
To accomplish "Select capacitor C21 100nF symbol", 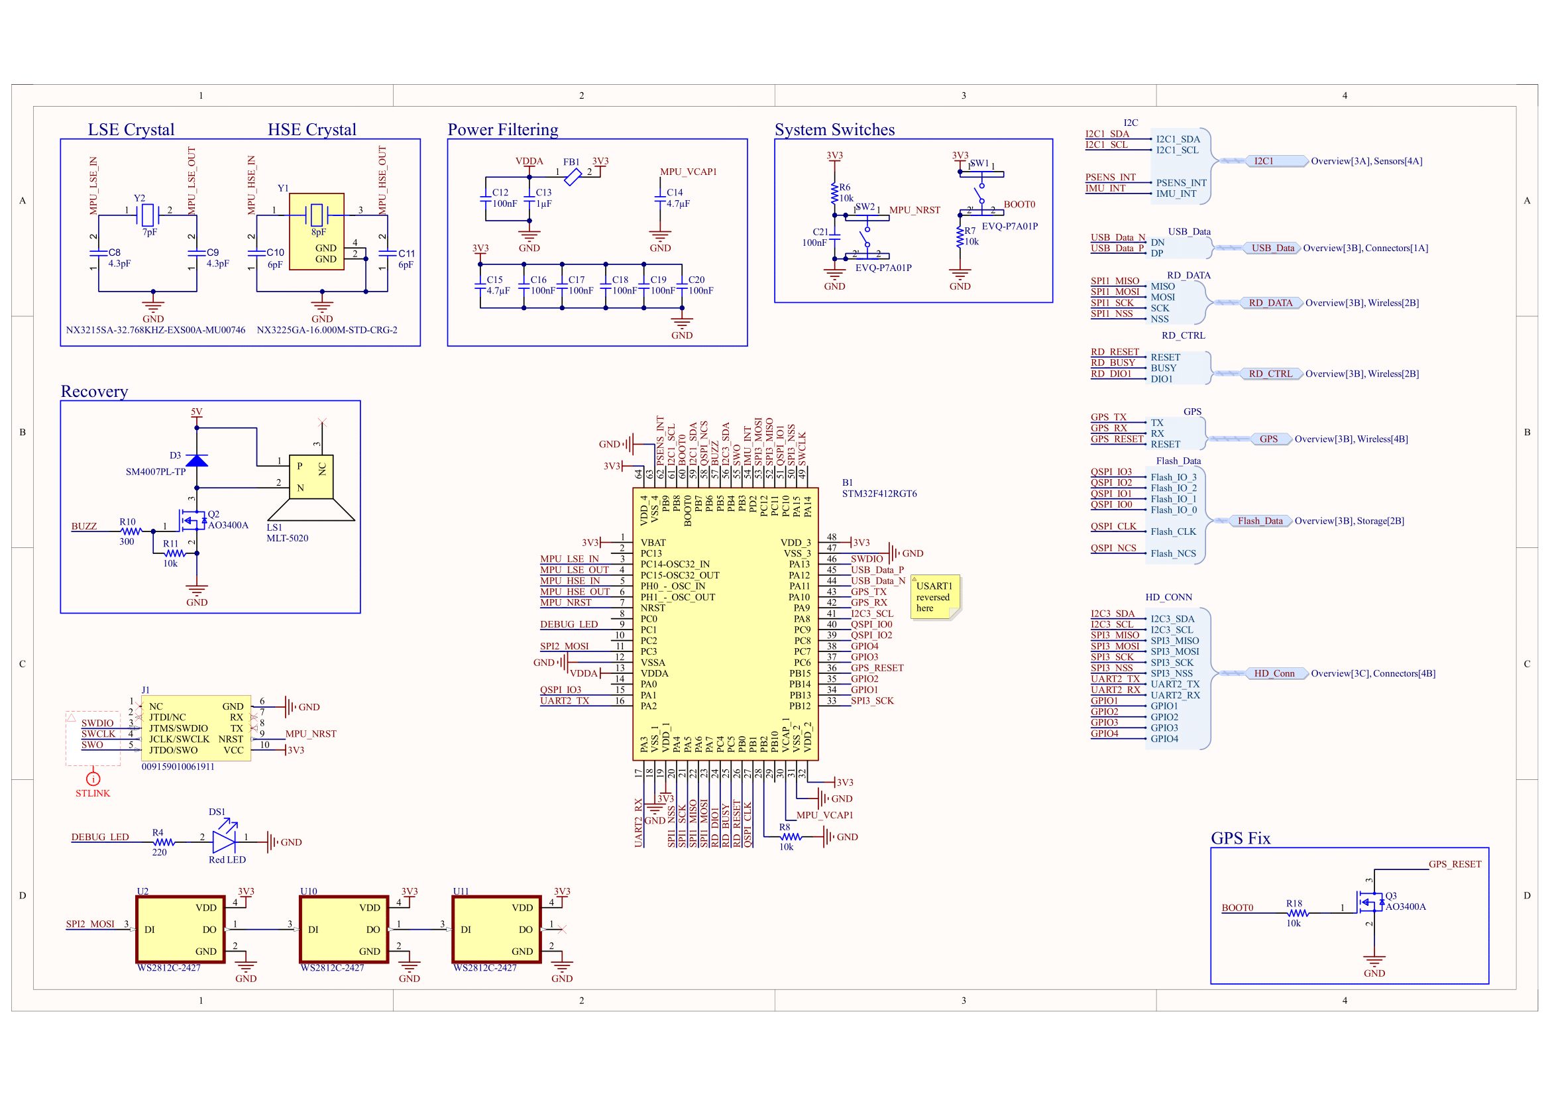I will click(835, 237).
